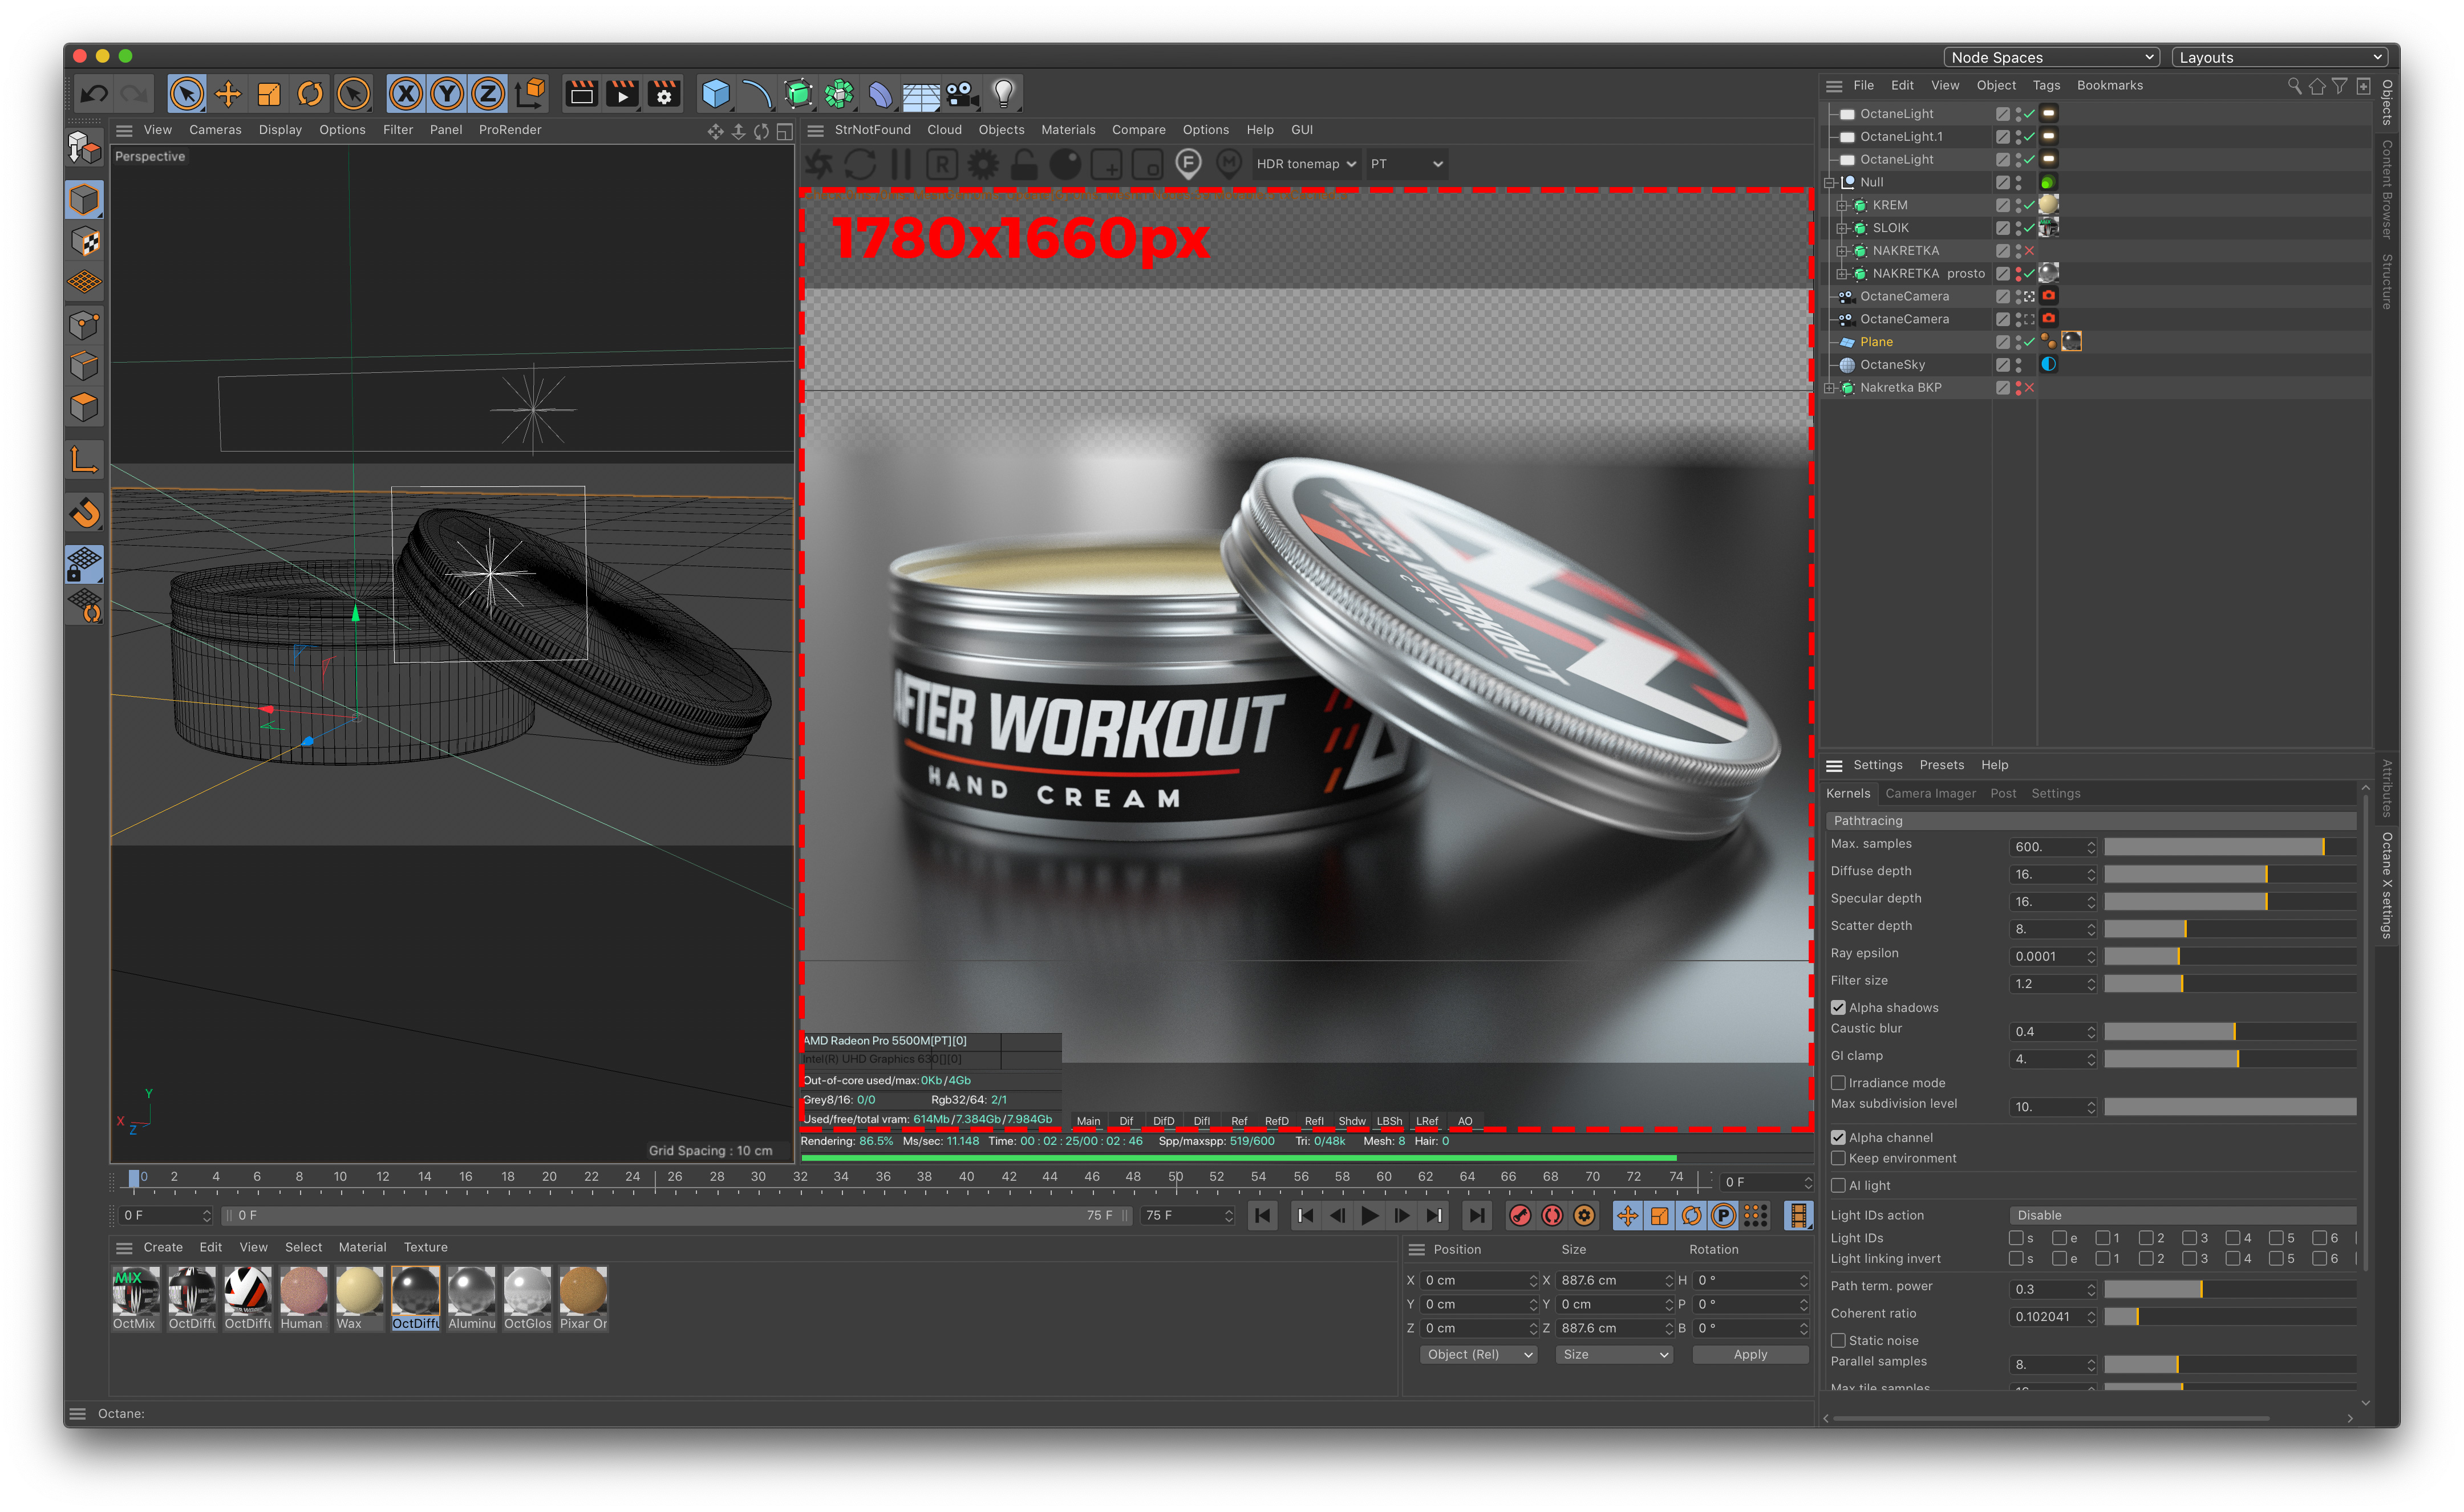Select the Move tool in top toolbar
The width and height of the screenshot is (2464, 1512).
tap(228, 94)
